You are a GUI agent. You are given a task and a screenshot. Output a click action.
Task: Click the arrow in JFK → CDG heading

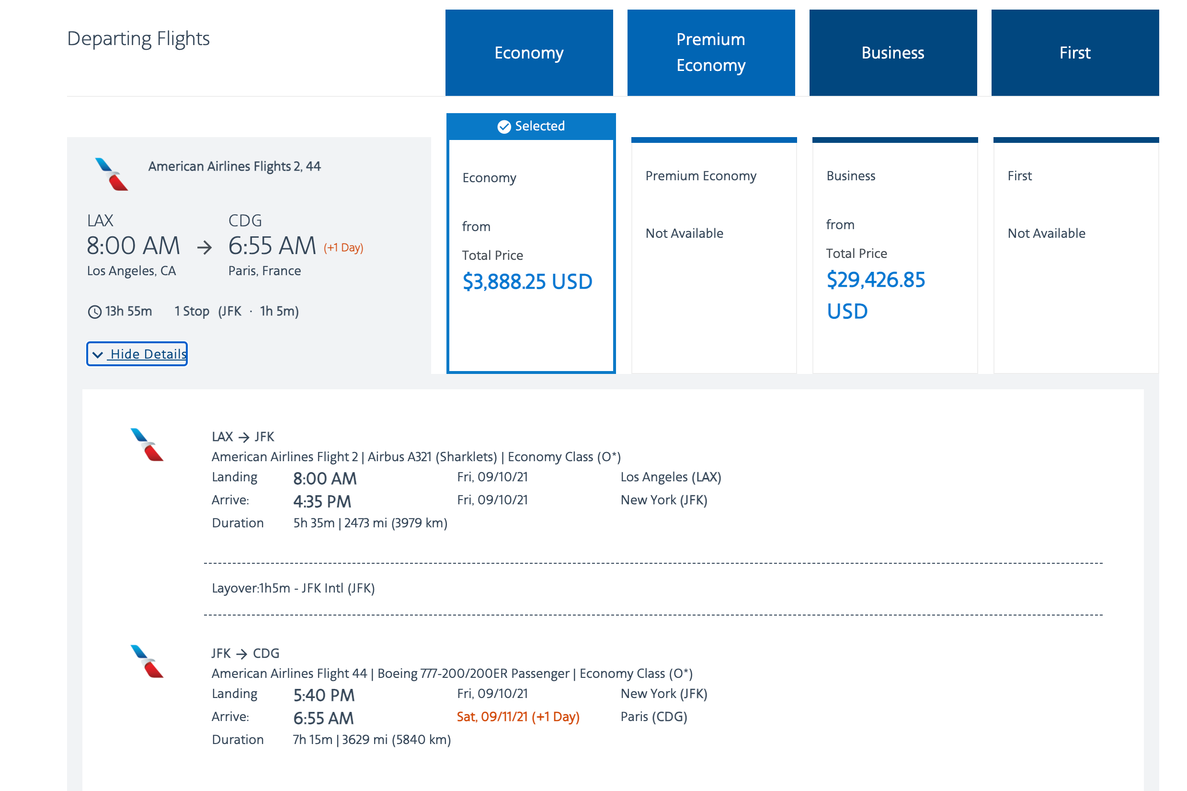tap(242, 654)
